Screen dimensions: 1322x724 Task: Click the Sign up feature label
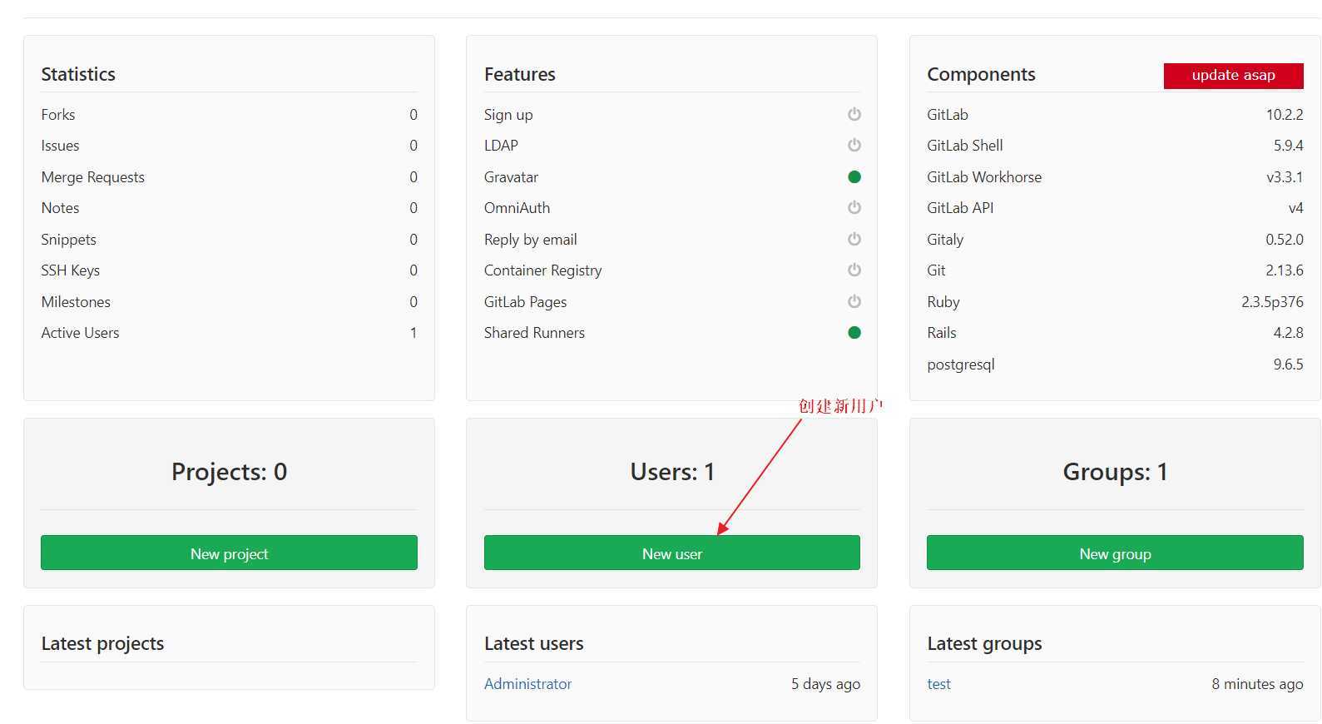click(x=508, y=114)
